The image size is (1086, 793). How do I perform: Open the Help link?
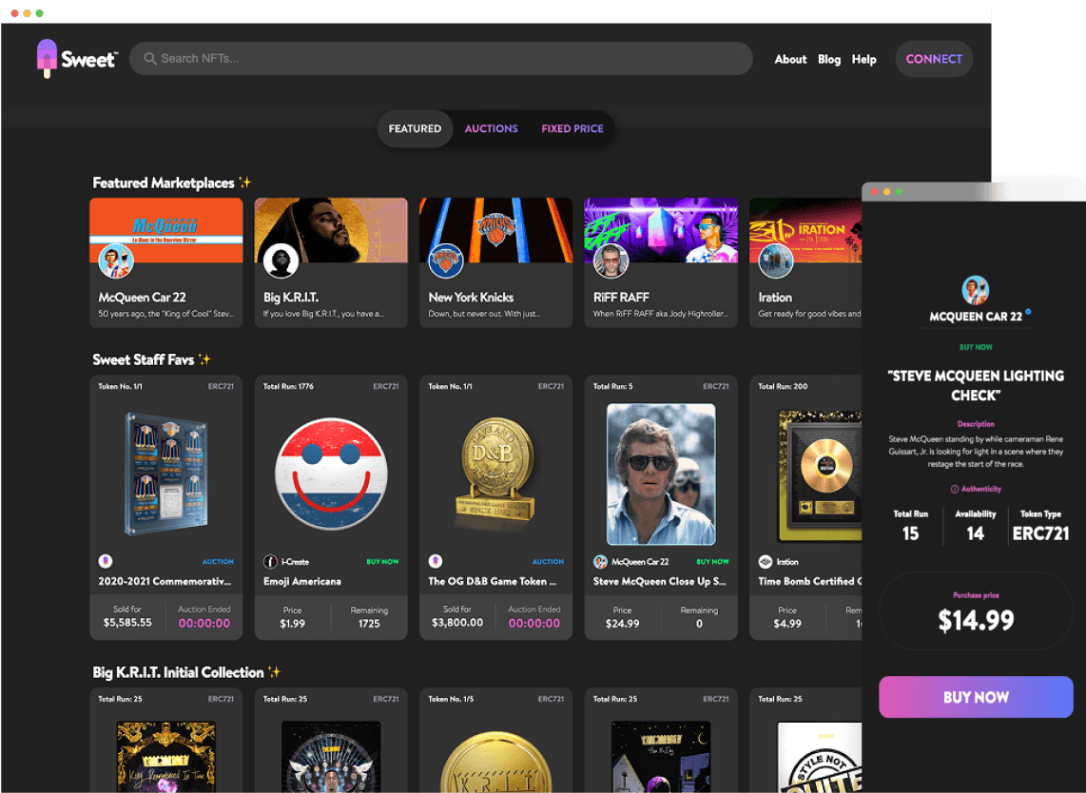(x=863, y=60)
